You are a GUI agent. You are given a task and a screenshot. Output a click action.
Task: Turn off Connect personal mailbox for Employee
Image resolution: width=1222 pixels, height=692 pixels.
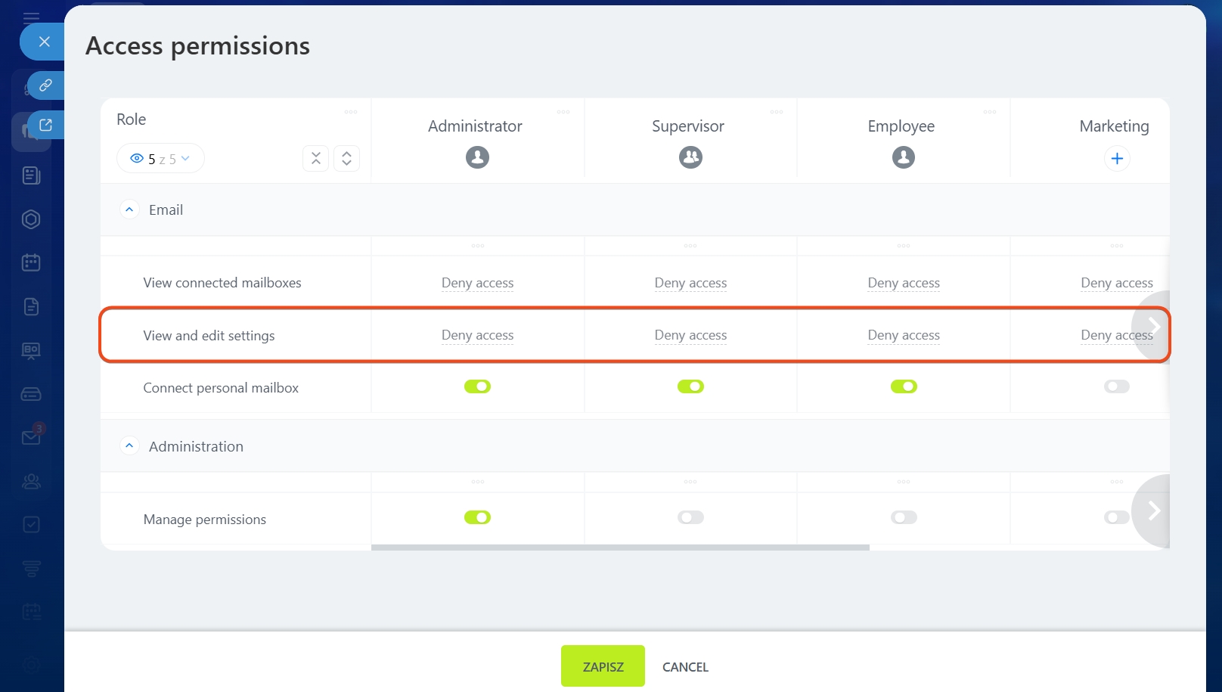point(903,386)
